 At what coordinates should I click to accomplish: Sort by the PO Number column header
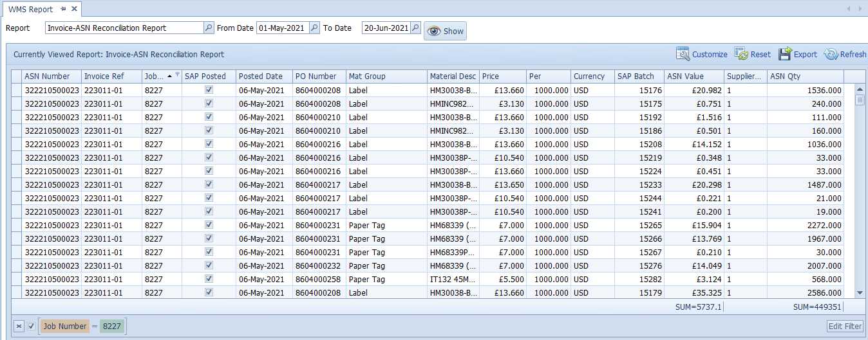click(x=319, y=76)
